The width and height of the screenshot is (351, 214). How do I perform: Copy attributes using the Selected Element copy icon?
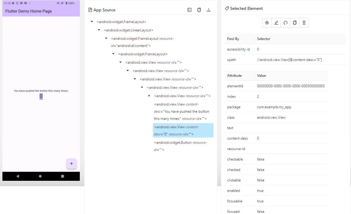coord(295,23)
